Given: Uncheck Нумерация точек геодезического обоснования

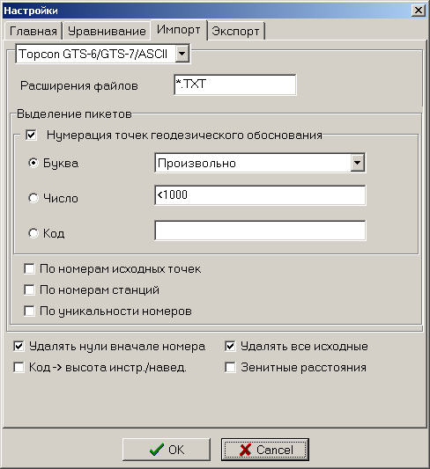Looking at the screenshot, I should 31,135.
